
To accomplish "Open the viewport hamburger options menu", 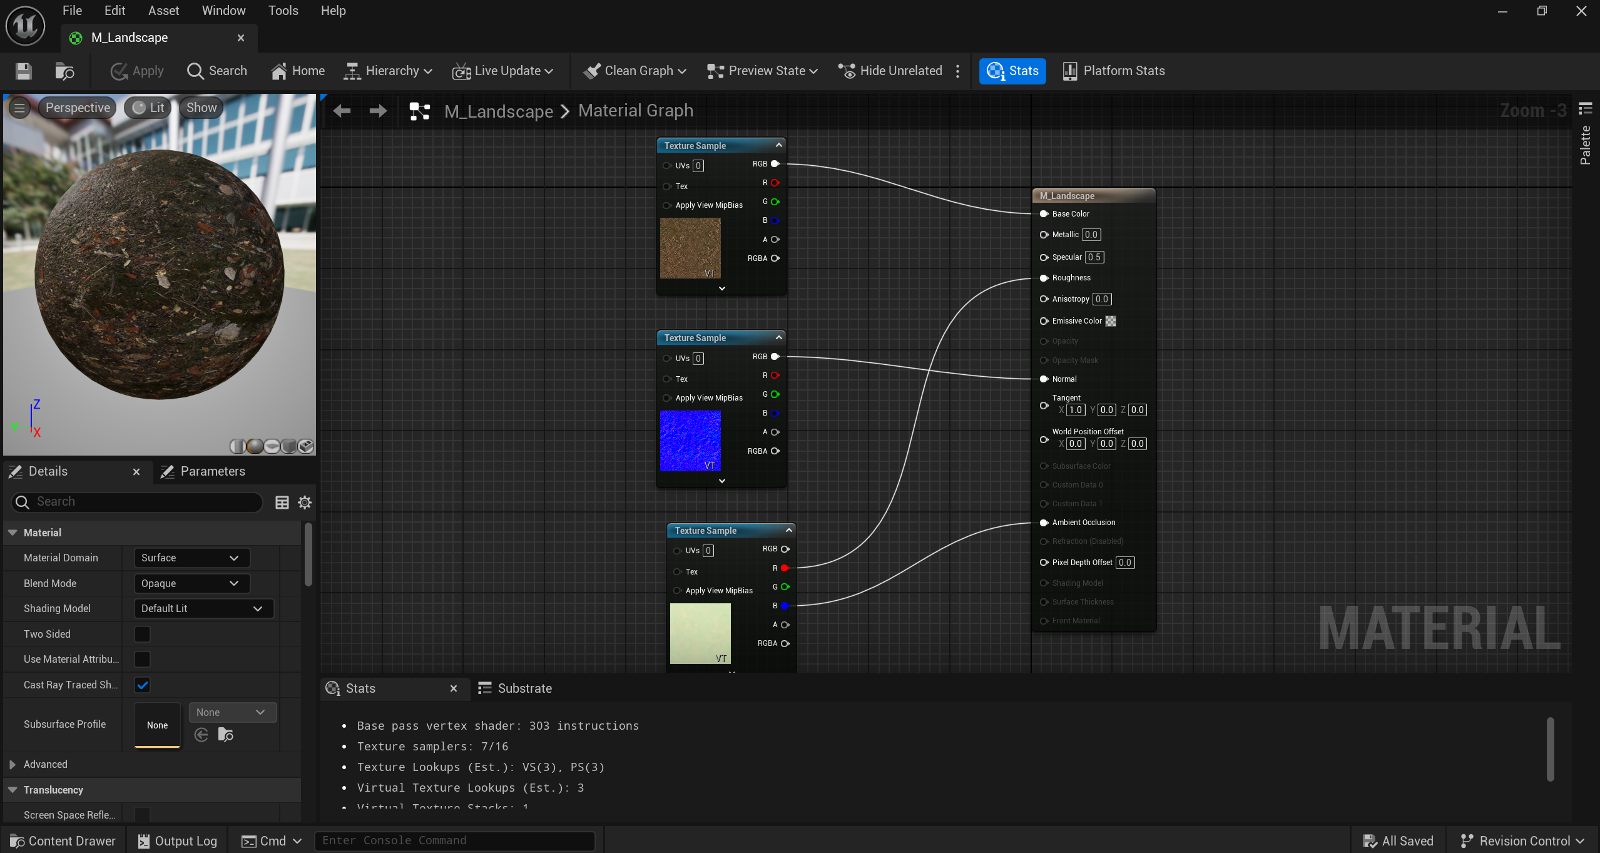I will tap(19, 108).
